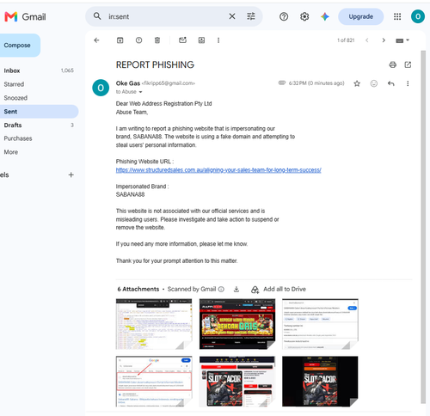
Task: Open the dark Slot Gacor attachment
Action: 320,382
